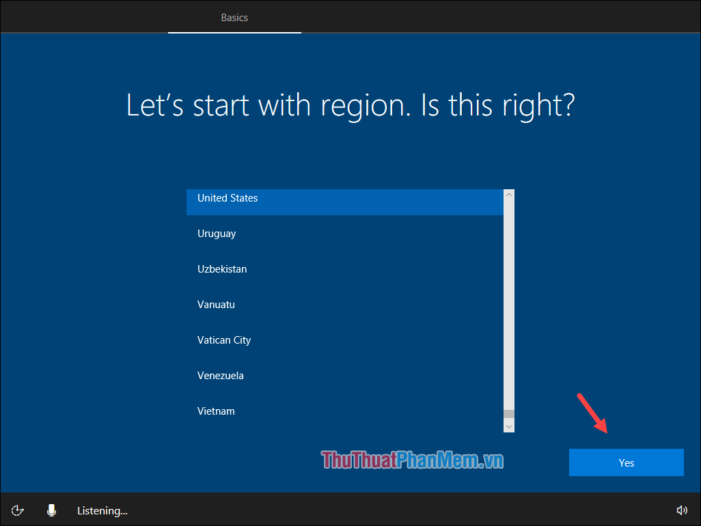The image size is (701, 526).
Task: Click the Listening status text
Action: [x=102, y=510]
